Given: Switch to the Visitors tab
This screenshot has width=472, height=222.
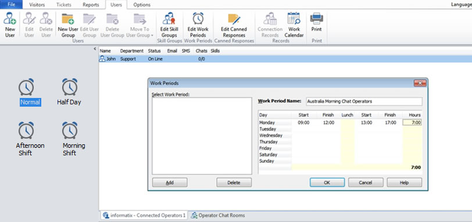Looking at the screenshot, I should click(37, 5).
